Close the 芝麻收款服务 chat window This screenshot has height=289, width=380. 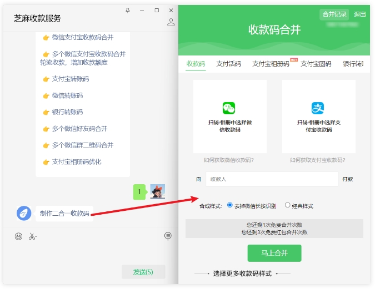point(171,11)
